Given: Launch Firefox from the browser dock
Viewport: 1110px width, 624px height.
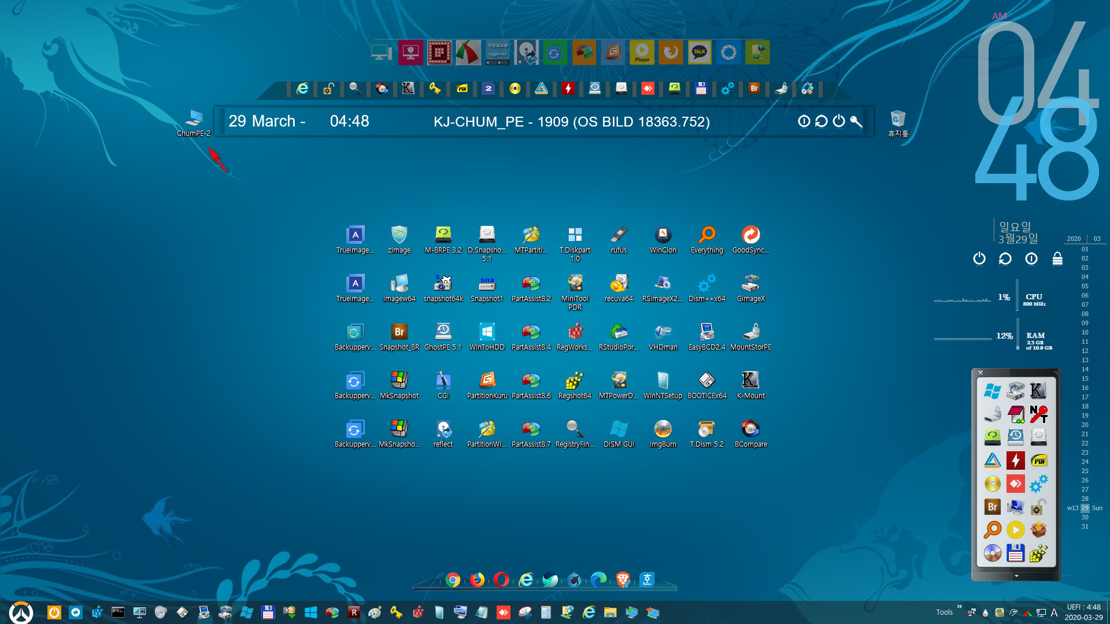Looking at the screenshot, I should [x=478, y=580].
